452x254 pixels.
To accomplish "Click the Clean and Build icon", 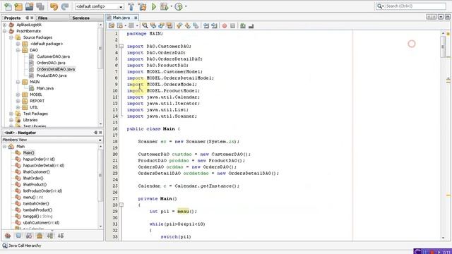I will coord(142,6).
